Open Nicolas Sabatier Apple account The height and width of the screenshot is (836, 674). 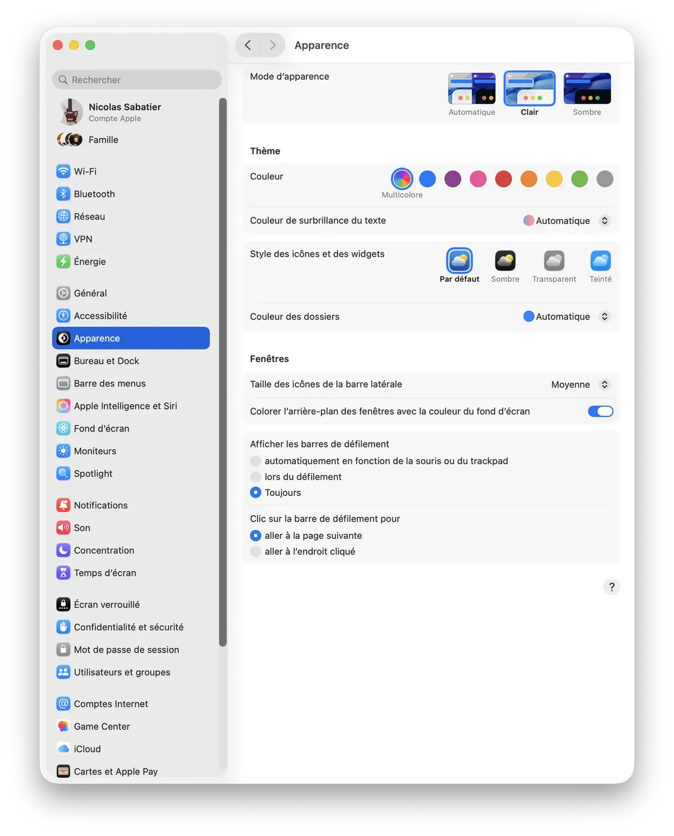pos(124,112)
